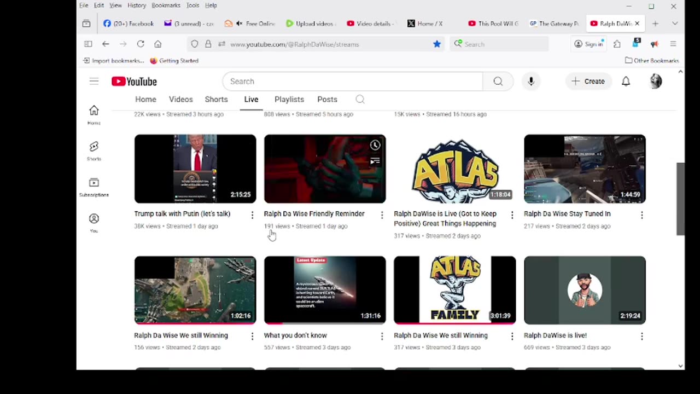Screen dimensions: 700x394
Task: Add Friendly Reminder video to Watch later
Action: 375,145
